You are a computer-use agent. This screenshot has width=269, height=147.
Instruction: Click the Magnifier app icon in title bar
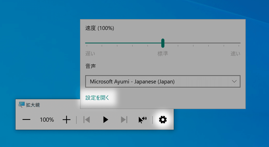[x=21, y=105]
